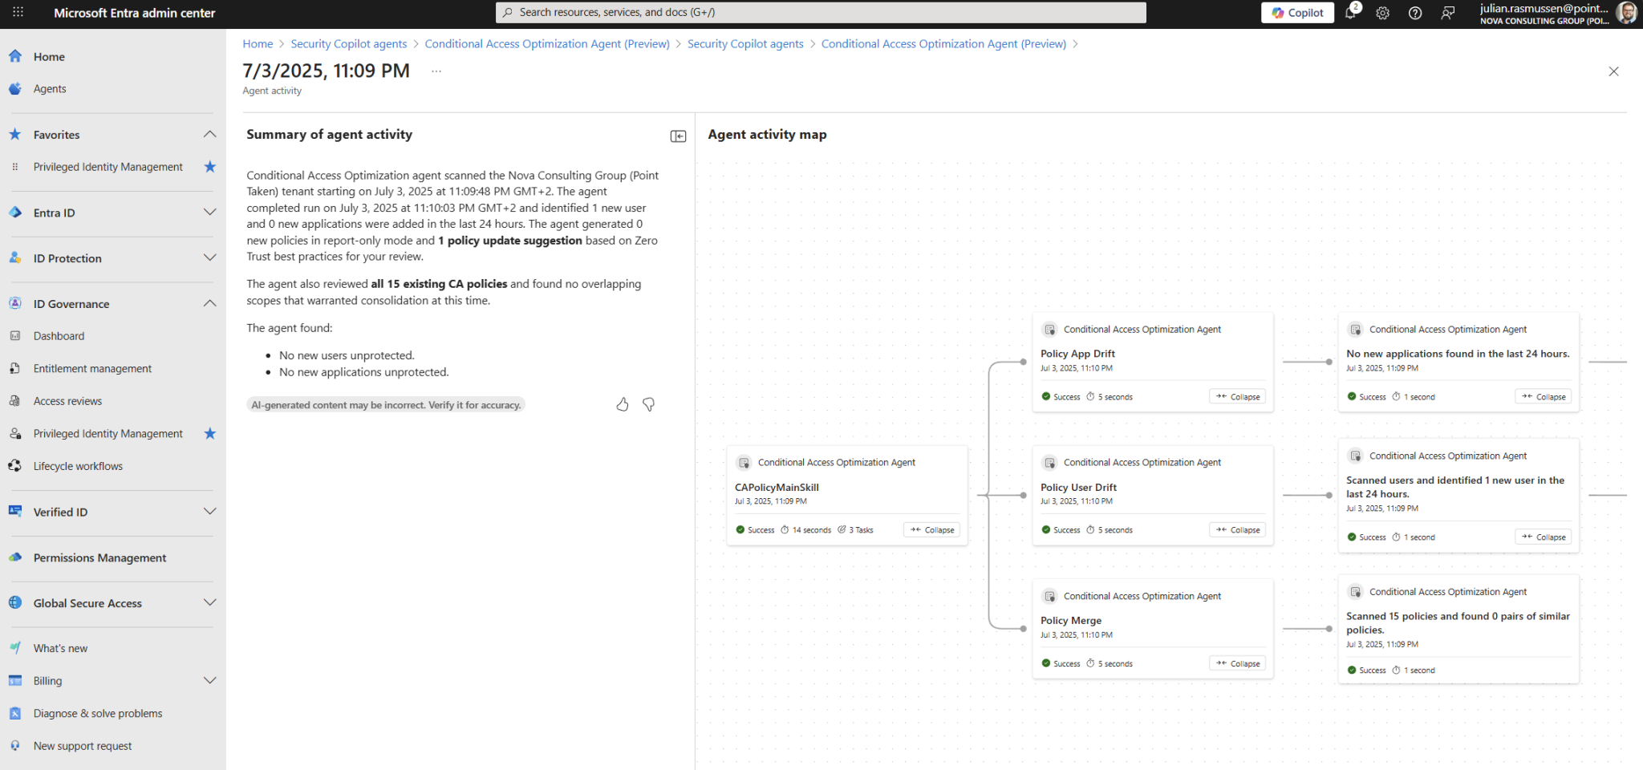Open the account menu via profile picture
The width and height of the screenshot is (1643, 770).
click(x=1626, y=12)
